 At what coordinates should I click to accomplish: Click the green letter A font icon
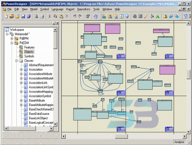(158, 16)
